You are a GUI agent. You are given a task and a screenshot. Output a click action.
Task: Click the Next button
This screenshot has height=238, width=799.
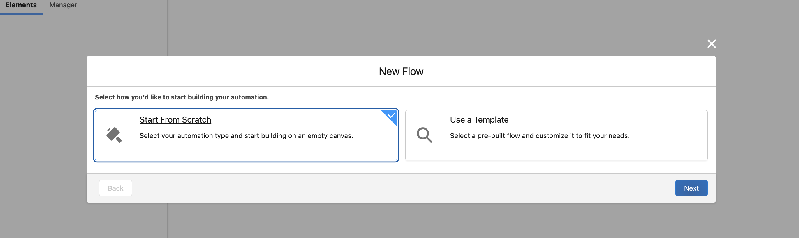691,188
